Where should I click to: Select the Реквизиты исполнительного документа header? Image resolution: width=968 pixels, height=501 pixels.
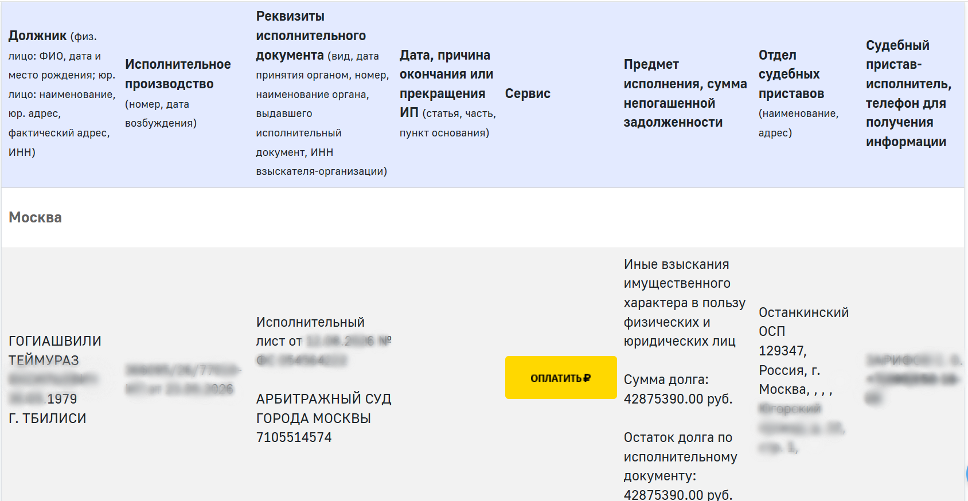pos(322,93)
